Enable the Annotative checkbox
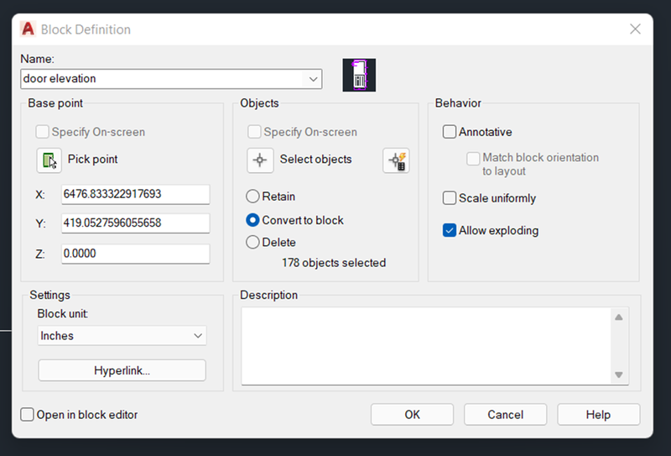 tap(450, 132)
